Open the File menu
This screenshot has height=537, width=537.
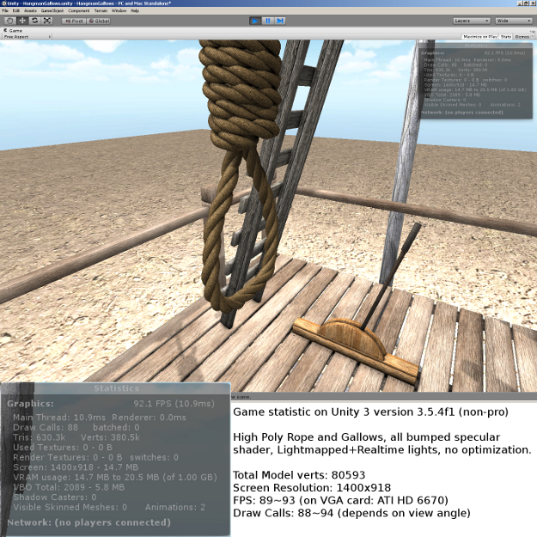pos(5,11)
